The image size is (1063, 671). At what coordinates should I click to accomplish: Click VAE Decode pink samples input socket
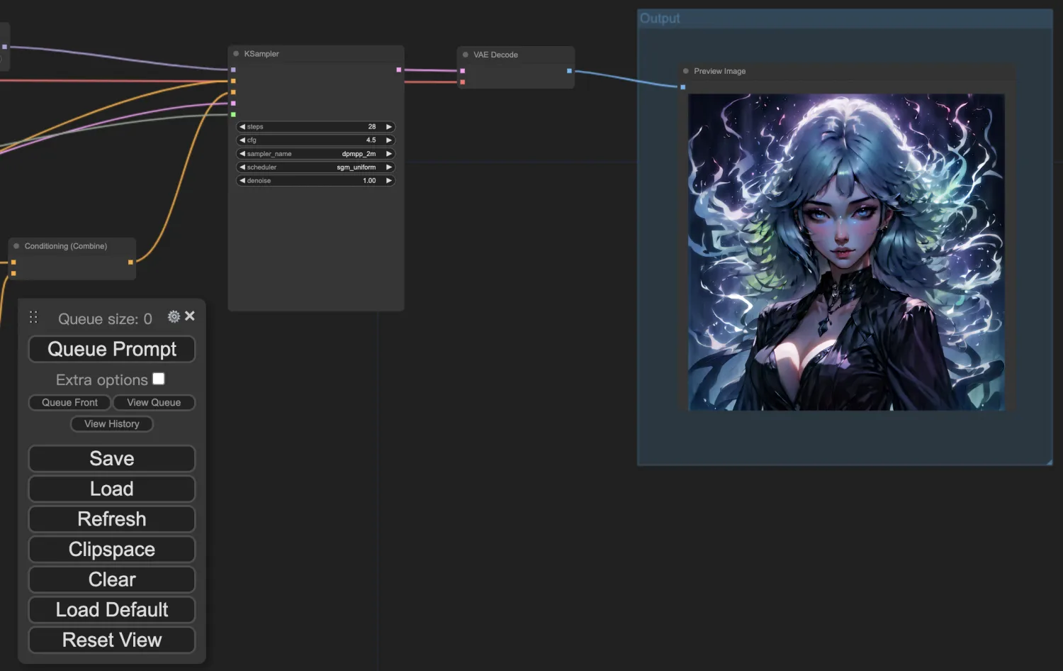[463, 71]
